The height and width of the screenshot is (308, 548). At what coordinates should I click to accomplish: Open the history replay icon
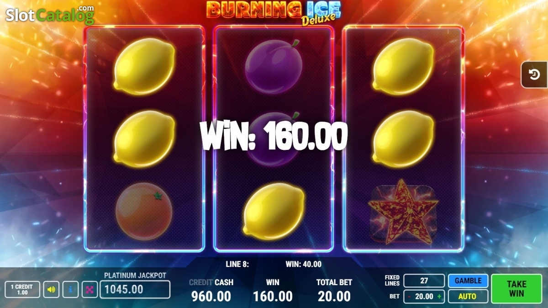coord(534,74)
